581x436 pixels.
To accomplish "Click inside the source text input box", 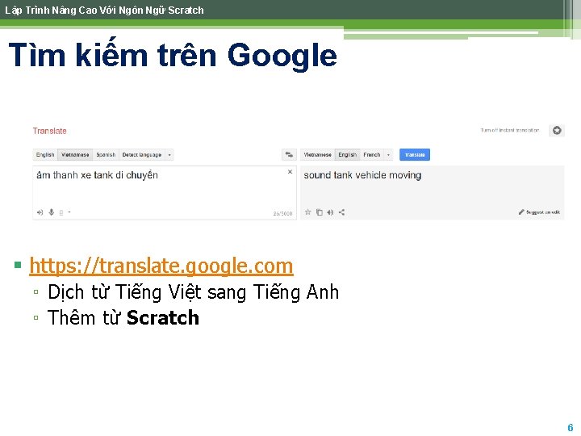I will click(x=165, y=192).
